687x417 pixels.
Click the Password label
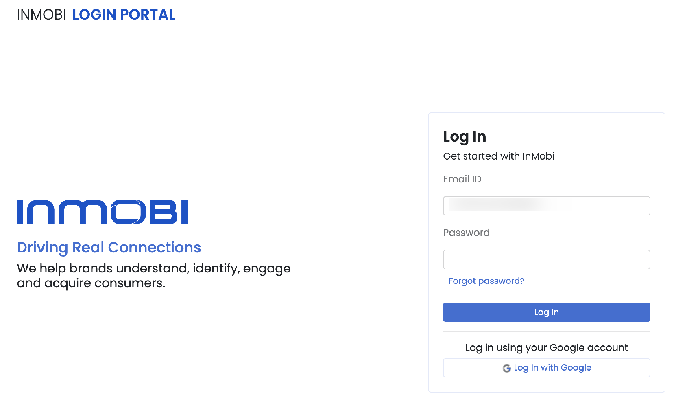point(466,233)
